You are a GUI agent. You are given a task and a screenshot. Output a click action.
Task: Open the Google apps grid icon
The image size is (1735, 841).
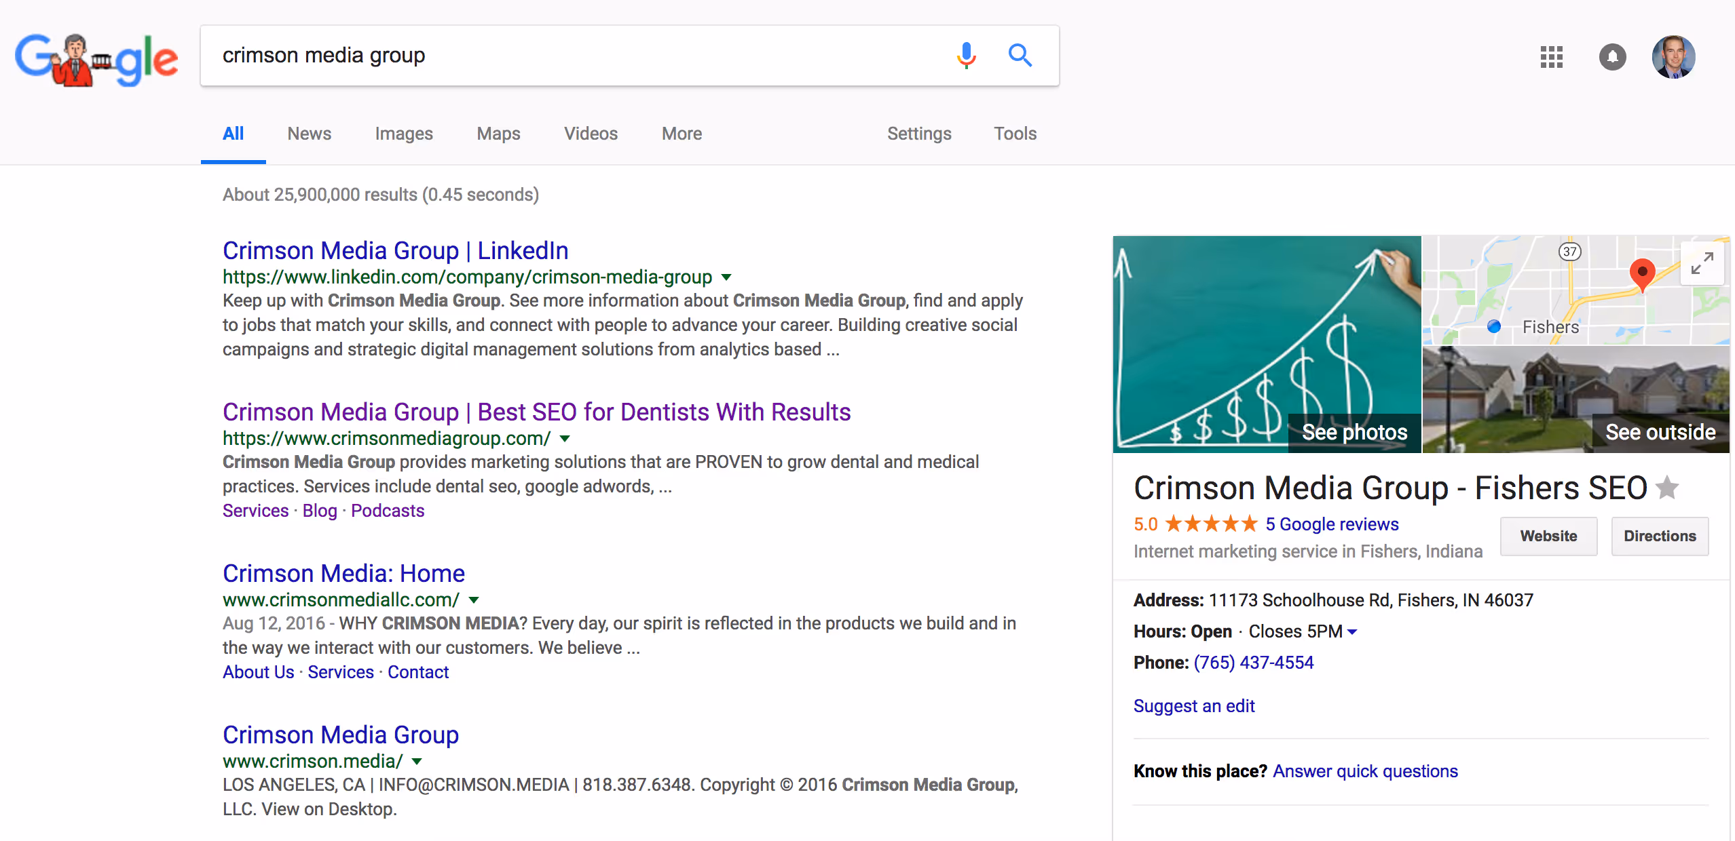[1551, 57]
